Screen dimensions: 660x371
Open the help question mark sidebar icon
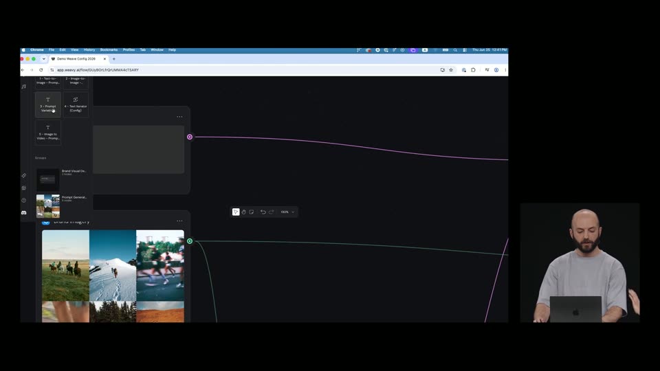coord(24,200)
